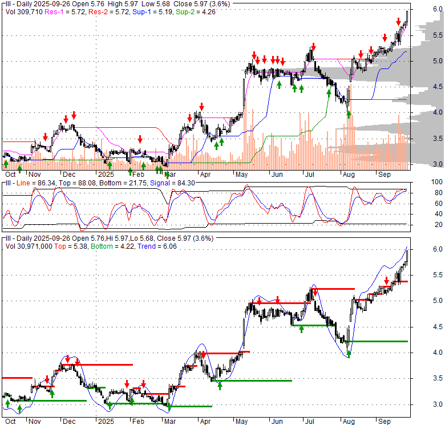Click 'Lo 5.68' in the bottom chart title
Viewport: 445px width, 425px height.
[142, 238]
